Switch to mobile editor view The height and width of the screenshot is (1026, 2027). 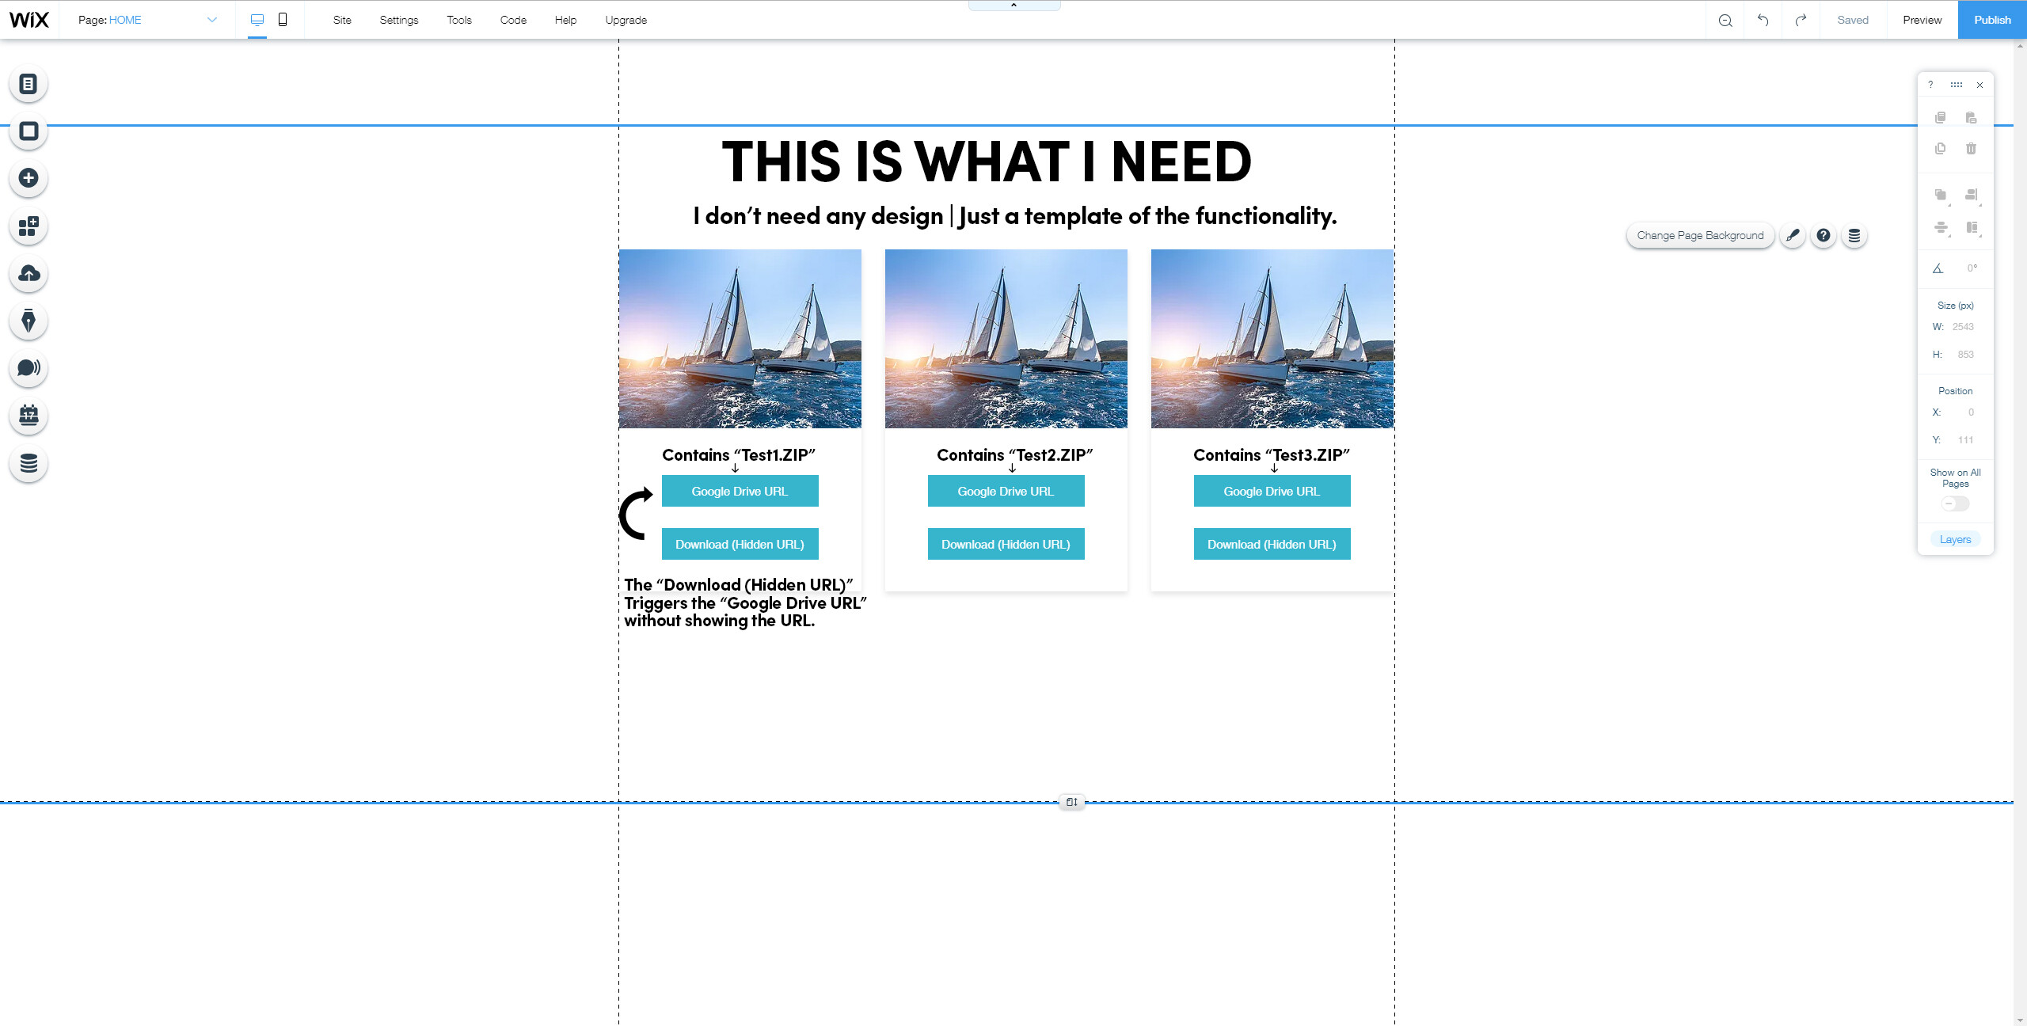283,20
